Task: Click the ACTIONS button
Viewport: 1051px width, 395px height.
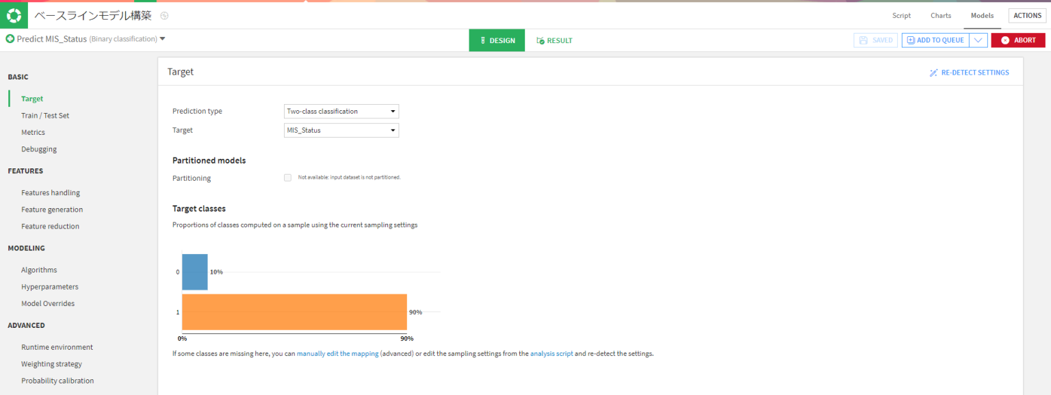Action: [x=1027, y=15]
